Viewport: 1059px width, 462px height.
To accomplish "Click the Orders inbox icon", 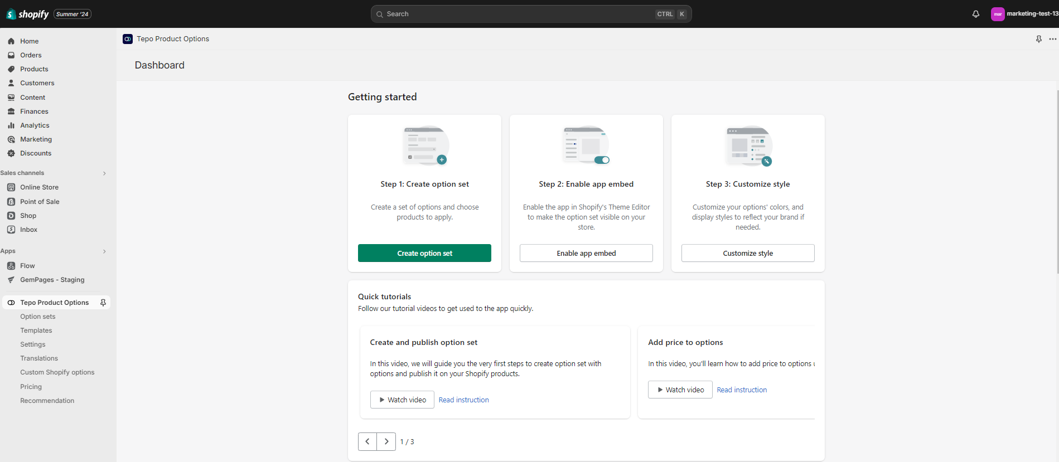I will pos(11,55).
